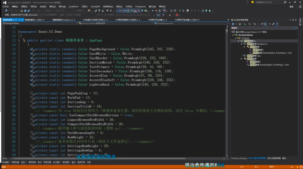Open the CodeRush menu

click(x=74, y=6)
